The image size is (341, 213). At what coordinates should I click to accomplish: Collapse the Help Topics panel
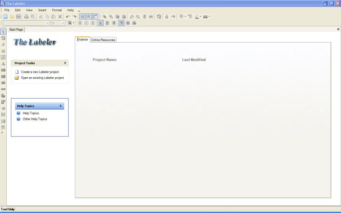(61, 106)
